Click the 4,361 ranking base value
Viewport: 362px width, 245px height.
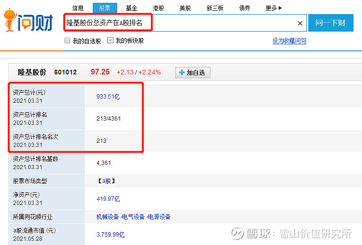click(104, 163)
